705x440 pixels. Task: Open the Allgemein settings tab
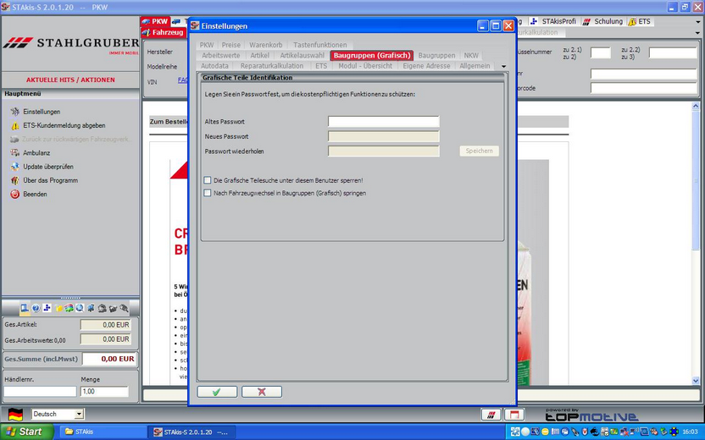tap(475, 65)
